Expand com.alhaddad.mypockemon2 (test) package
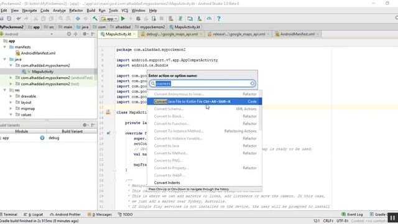This screenshot has width=398, height=224. tap(11, 84)
